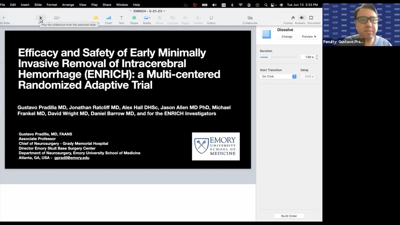Image resolution: width=400 pixels, height=225 pixels.
Task: Open the Window menu
Action: tap(122, 5)
